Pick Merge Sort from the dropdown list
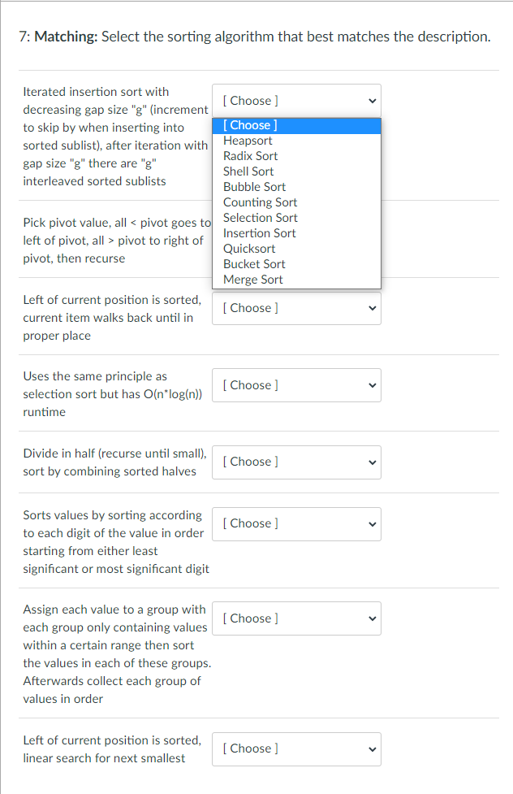The image size is (513, 794). (296, 280)
